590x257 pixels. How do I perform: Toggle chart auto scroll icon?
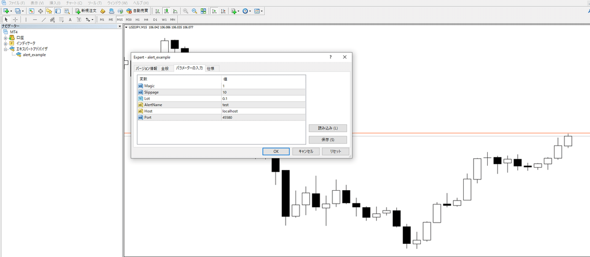pos(214,11)
